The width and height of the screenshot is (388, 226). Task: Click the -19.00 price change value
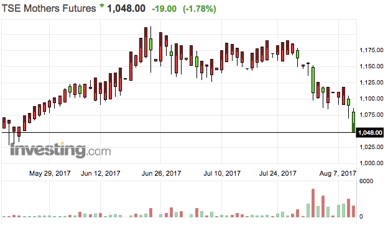(x=164, y=9)
